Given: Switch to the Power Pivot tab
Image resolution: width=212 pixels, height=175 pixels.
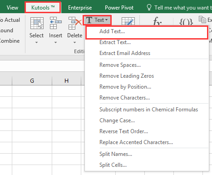Looking at the screenshot, I should point(119,8).
